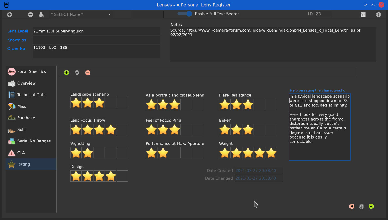
Task: Click the delete record minus icon in top toolbar
Action: [30, 14]
